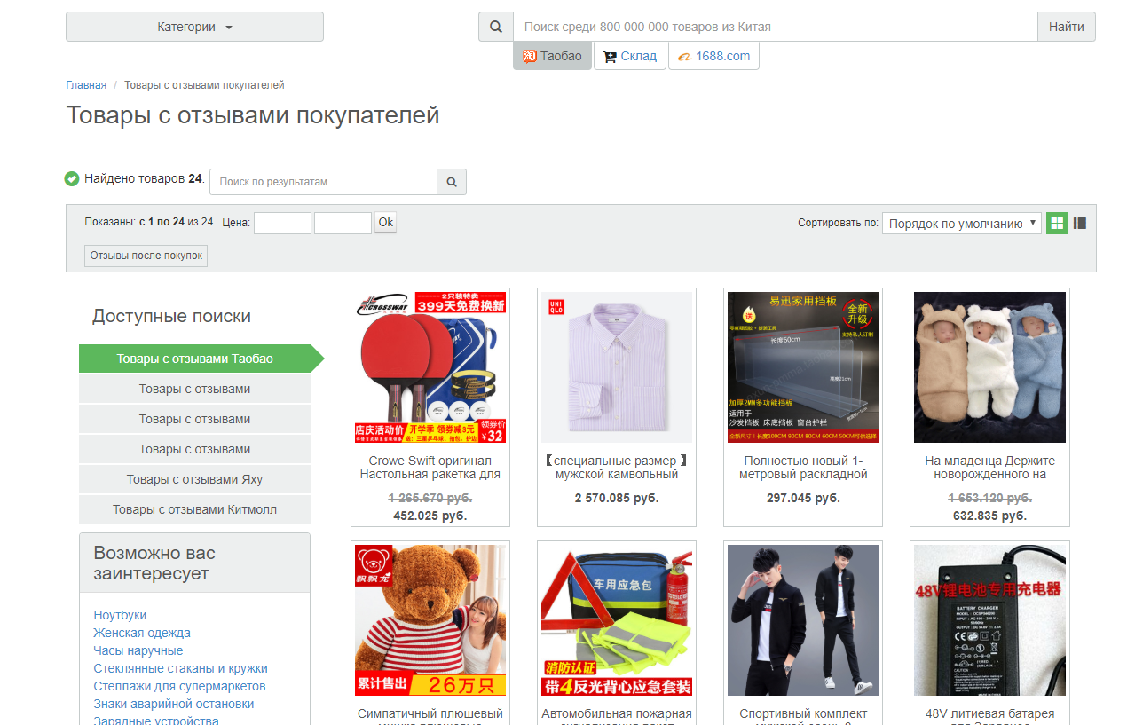Click the Возможно вас заинтересует panel heading

[194, 563]
